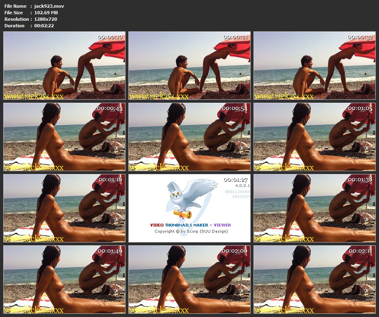Click the frame timestamped 00:00:54
Image resolution: width=379 pixels, height=317 pixels.
[189, 137]
